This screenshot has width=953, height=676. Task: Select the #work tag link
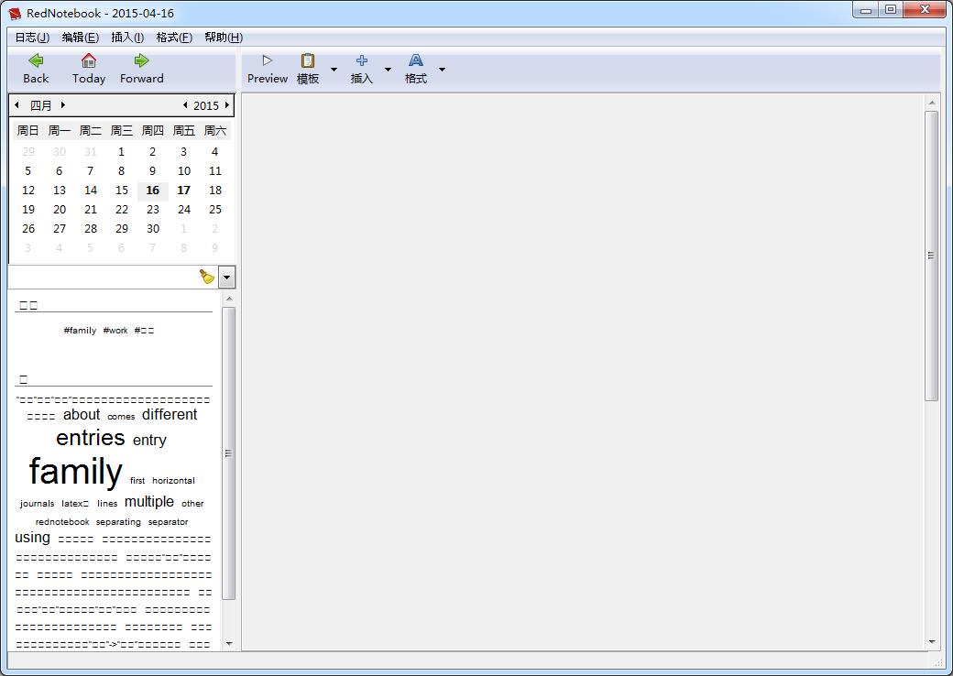click(115, 331)
